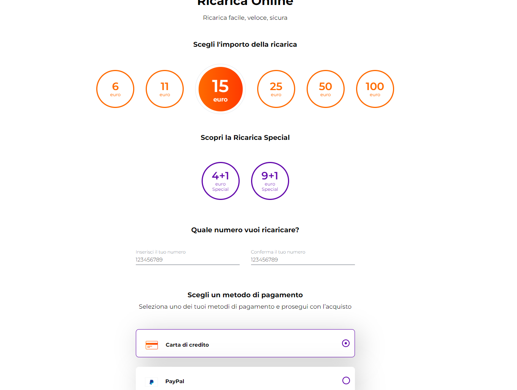This screenshot has width=517, height=390.
Task: Click the PayPal payment label
Action: click(x=175, y=381)
